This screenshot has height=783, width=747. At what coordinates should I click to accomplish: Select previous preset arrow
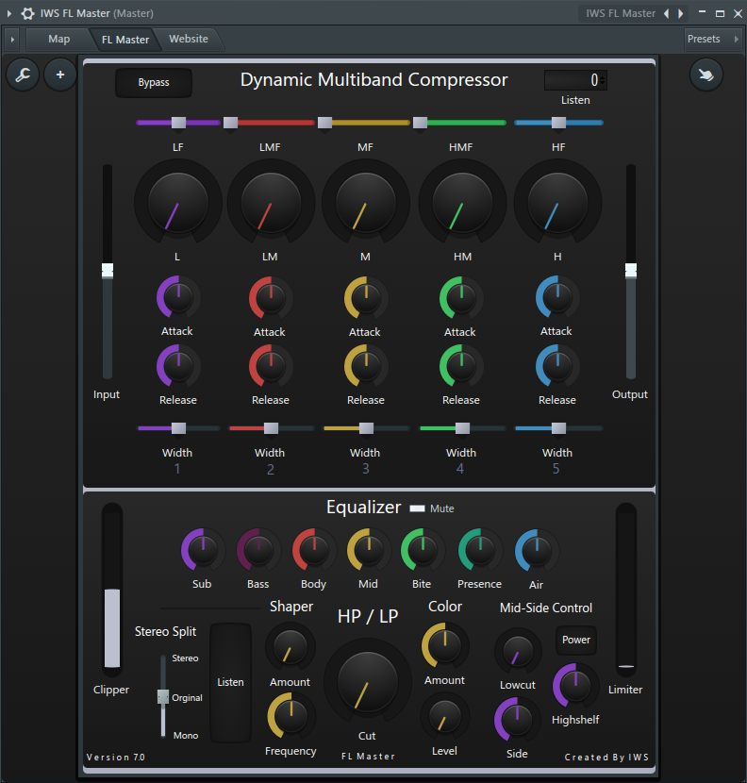click(667, 13)
